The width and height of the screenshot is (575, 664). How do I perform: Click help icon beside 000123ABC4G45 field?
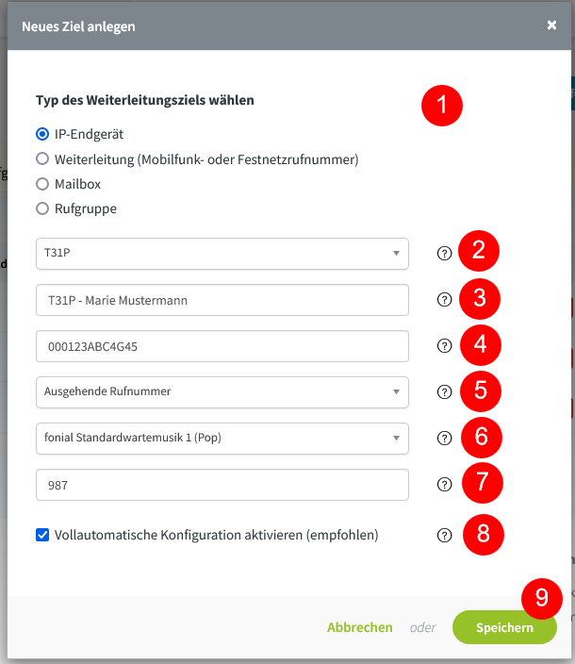(x=444, y=345)
